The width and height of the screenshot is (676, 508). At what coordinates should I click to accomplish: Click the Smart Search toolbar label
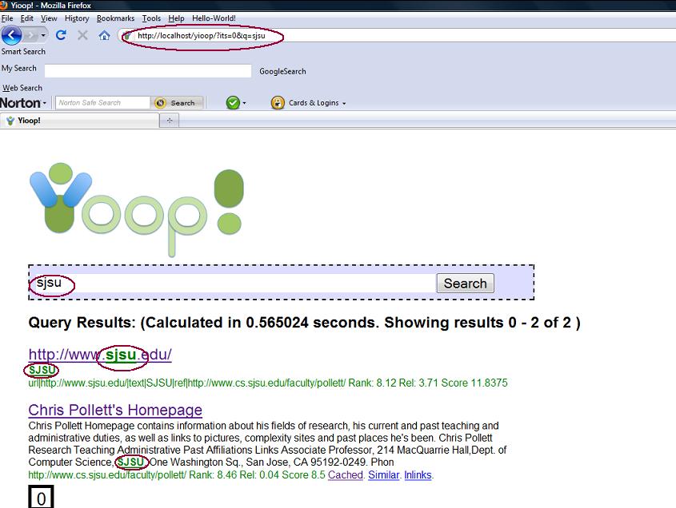23,52
